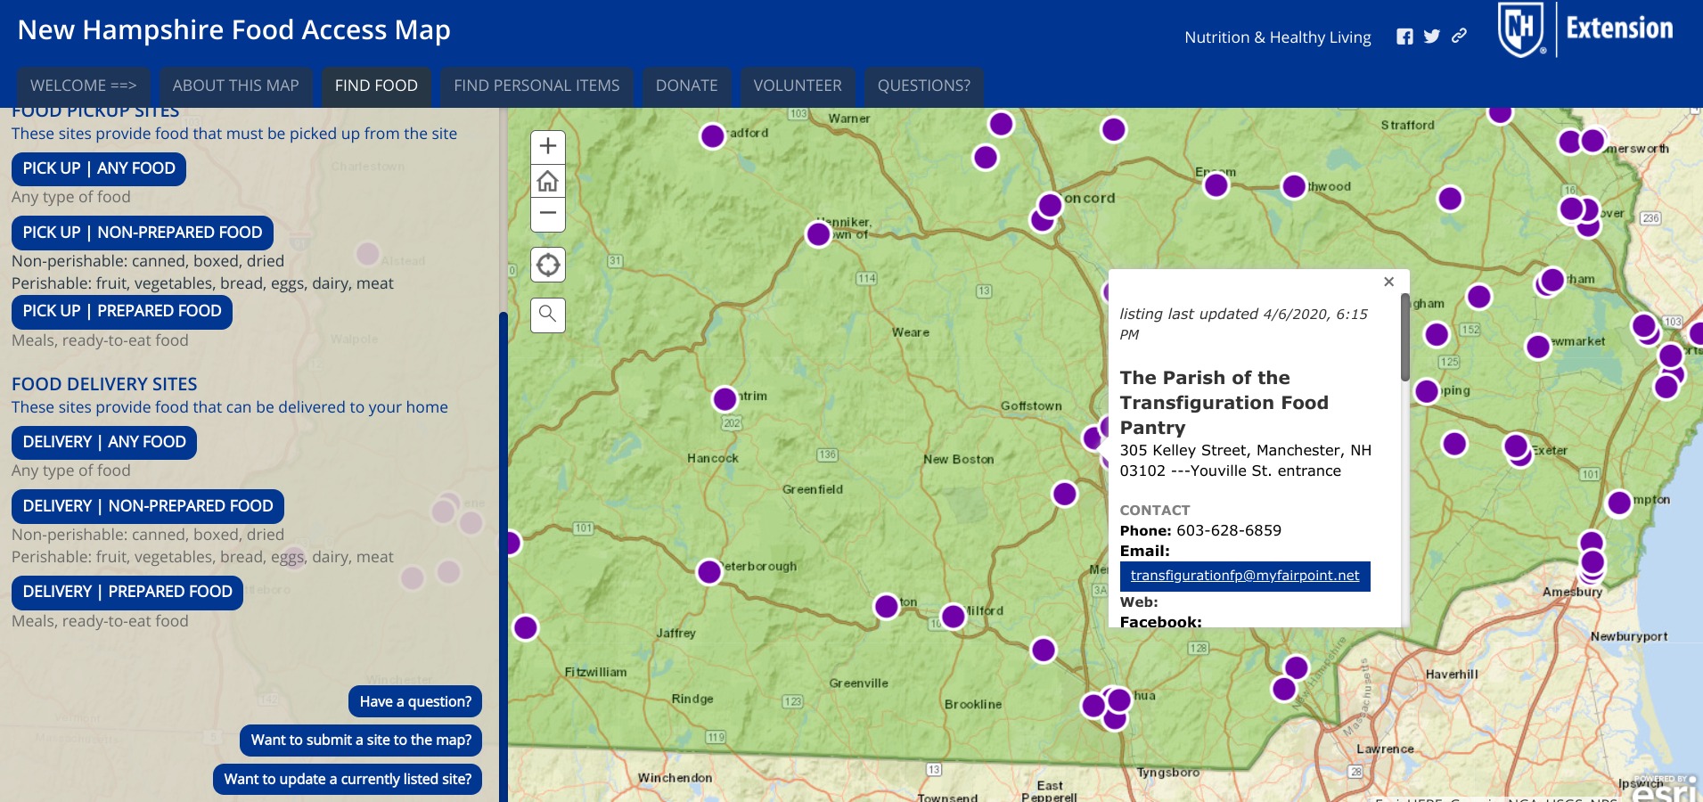Open the UNH Extension logo
The width and height of the screenshot is (1703, 802).
[x=1586, y=29]
